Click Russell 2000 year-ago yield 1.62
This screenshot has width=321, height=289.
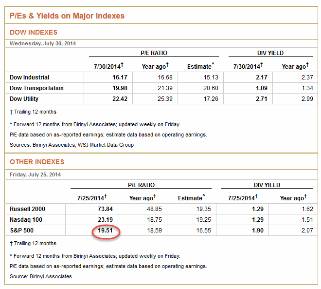(307, 209)
